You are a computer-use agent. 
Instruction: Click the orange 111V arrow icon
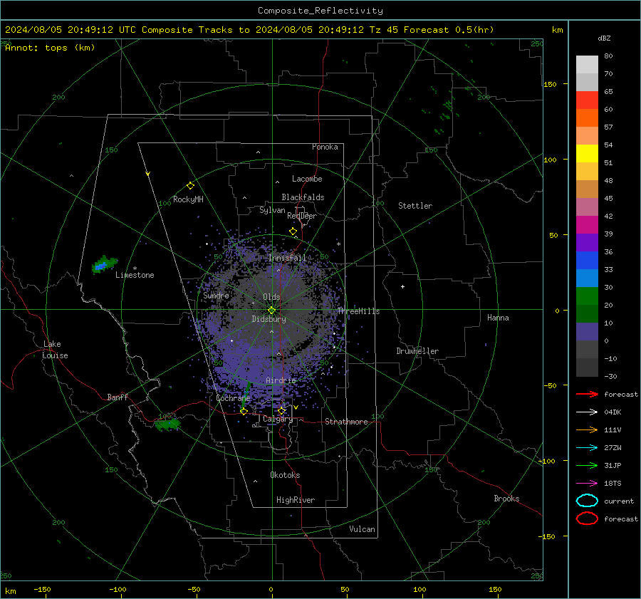click(x=587, y=429)
